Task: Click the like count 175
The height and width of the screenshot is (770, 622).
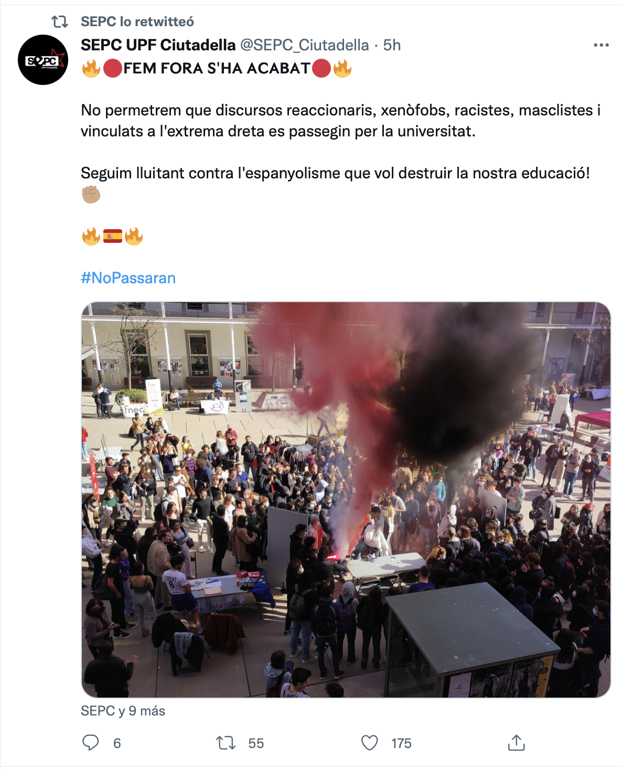Action: click(x=401, y=743)
